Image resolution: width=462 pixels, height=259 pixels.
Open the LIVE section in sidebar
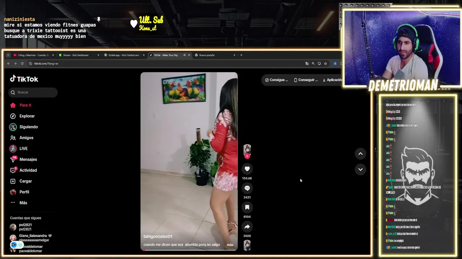(23, 148)
